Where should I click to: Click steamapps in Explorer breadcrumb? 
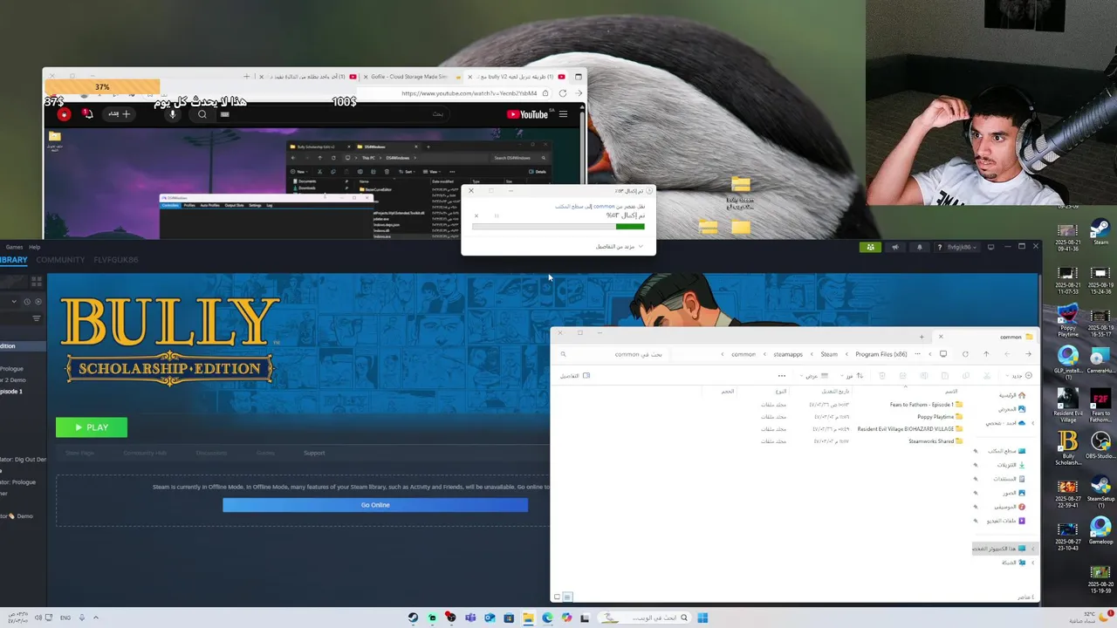pos(788,354)
